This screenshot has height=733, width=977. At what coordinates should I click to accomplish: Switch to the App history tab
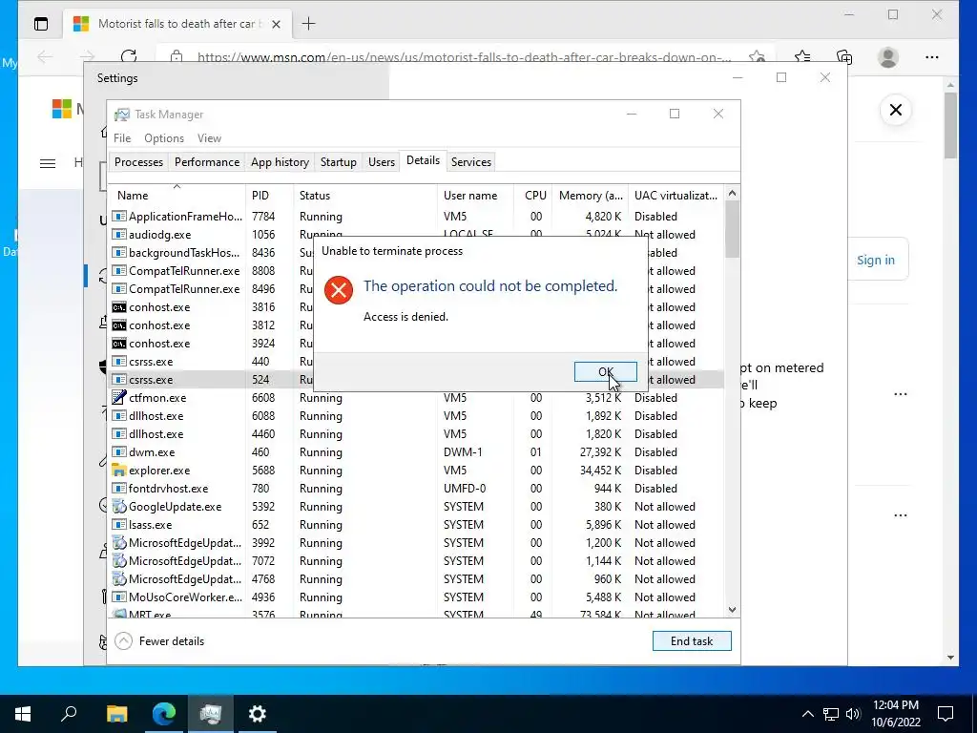280,162
